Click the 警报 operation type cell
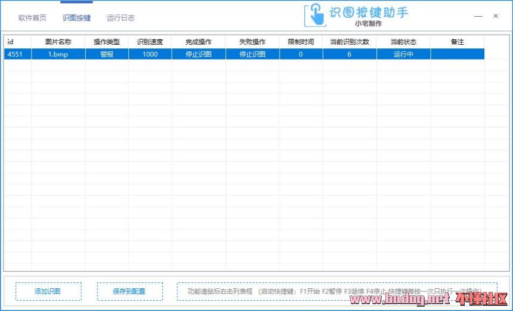Image resolution: width=513 pixels, height=311 pixels. tap(107, 54)
